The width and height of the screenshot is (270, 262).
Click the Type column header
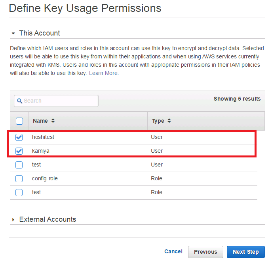click(158, 121)
